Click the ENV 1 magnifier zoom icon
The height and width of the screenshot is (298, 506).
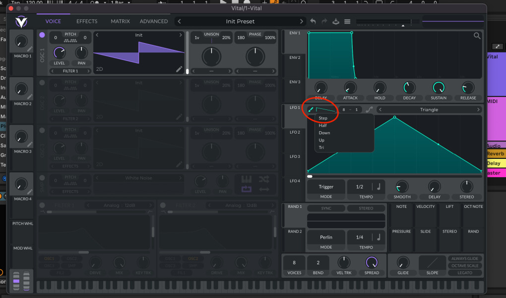click(477, 36)
